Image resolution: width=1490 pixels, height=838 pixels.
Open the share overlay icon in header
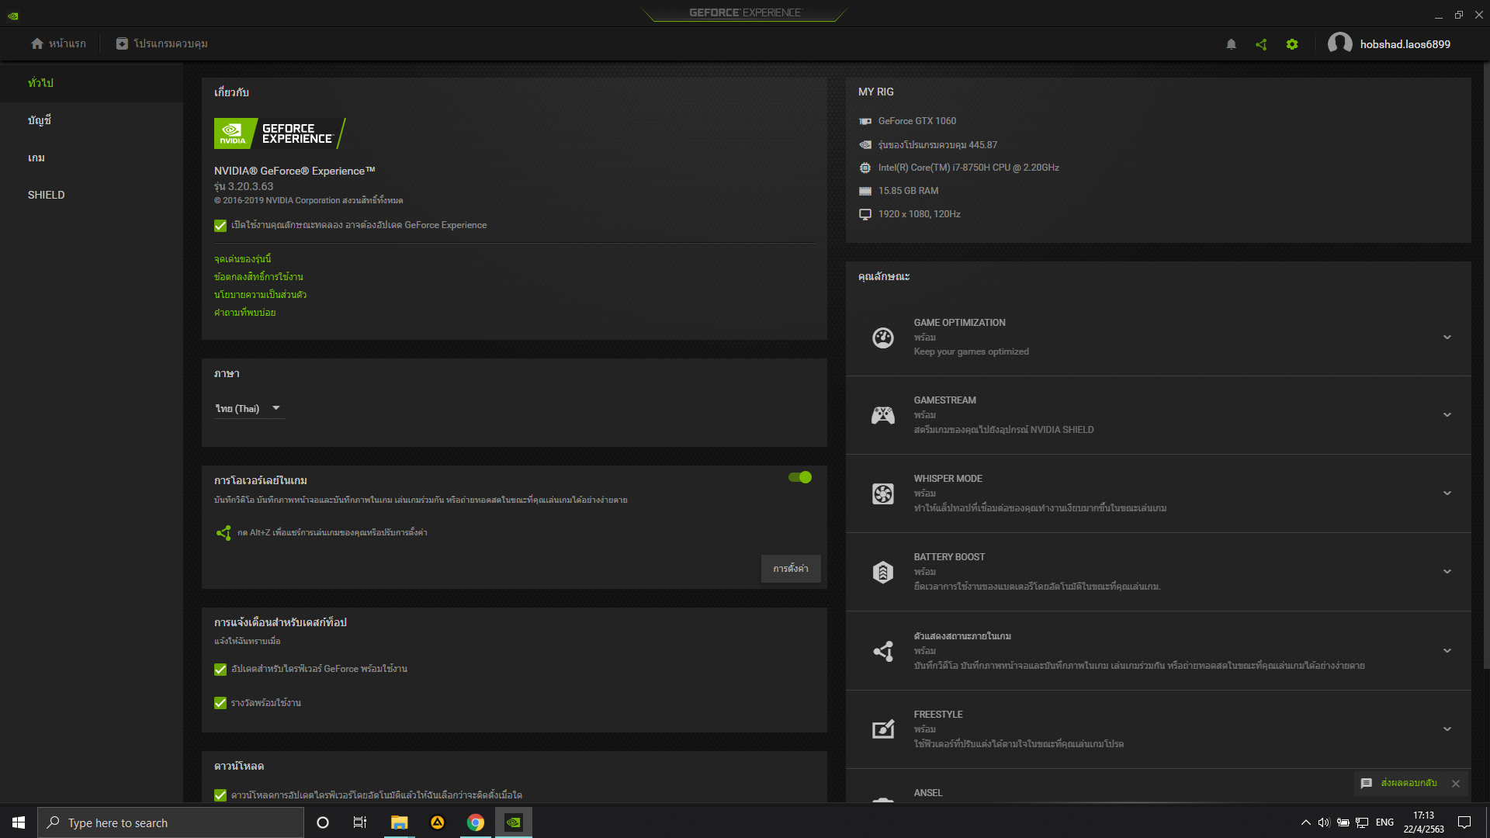click(1261, 44)
